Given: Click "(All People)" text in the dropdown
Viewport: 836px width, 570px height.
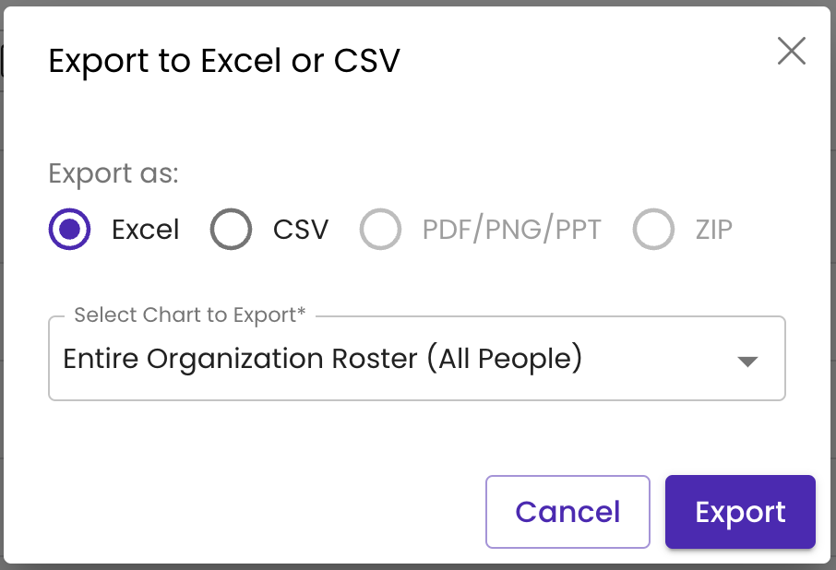Looking at the screenshot, I should tap(504, 359).
